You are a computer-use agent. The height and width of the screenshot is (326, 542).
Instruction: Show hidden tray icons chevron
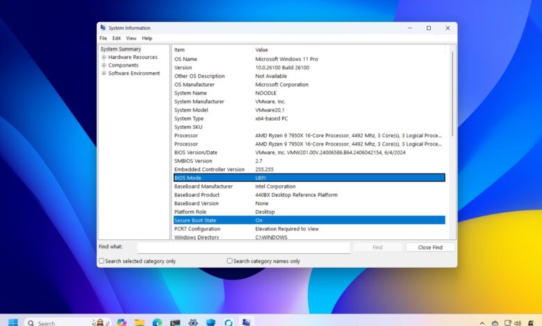pos(482,323)
